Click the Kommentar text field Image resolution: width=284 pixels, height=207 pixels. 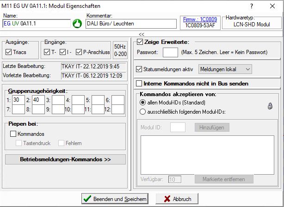click(131, 24)
